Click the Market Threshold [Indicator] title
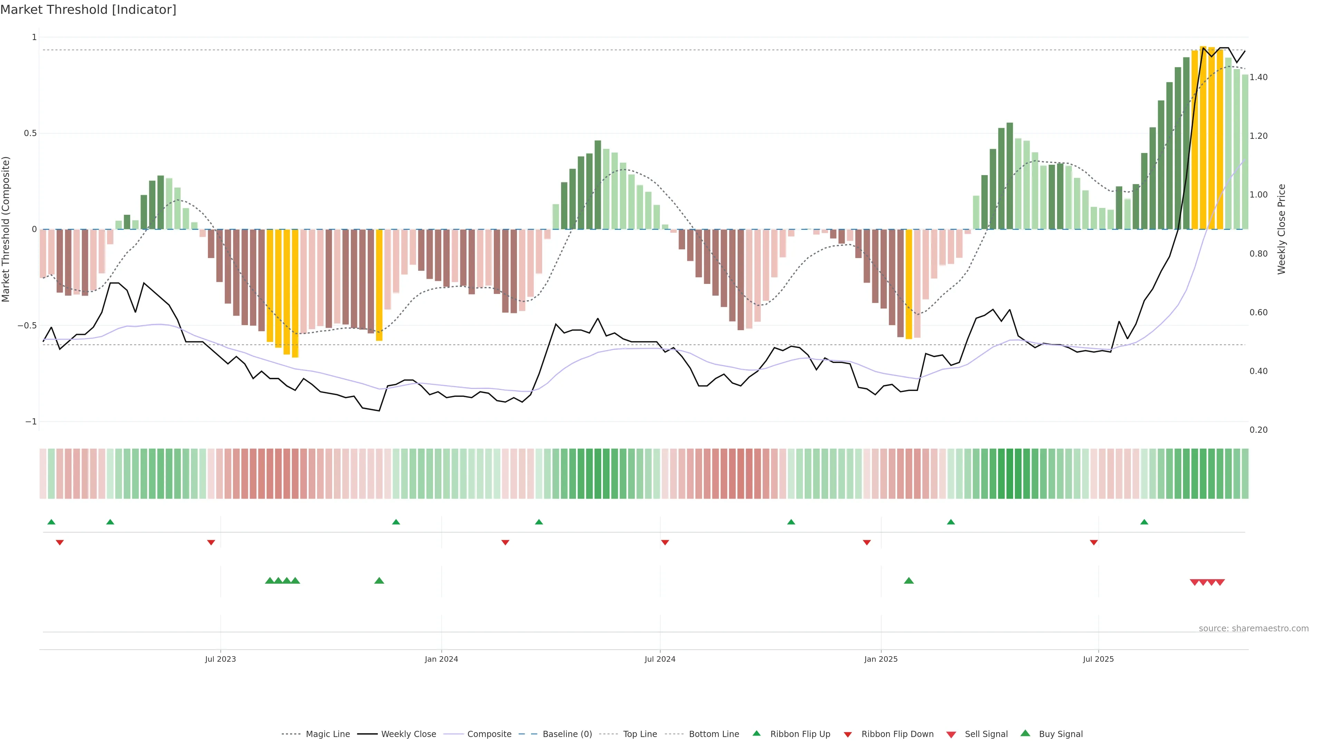The width and height of the screenshot is (1326, 746). point(88,10)
